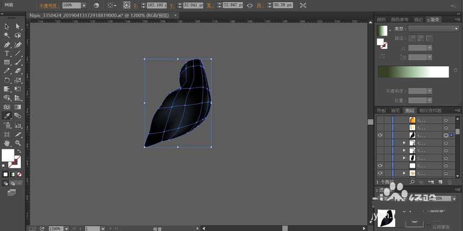This screenshot has width=463, height=231.
Task: Click the search icon in Layers panel footer
Action: pos(412,182)
